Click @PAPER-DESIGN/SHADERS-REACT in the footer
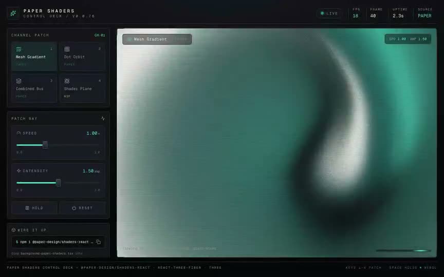Screen dimensions: 444x277 point(115,267)
